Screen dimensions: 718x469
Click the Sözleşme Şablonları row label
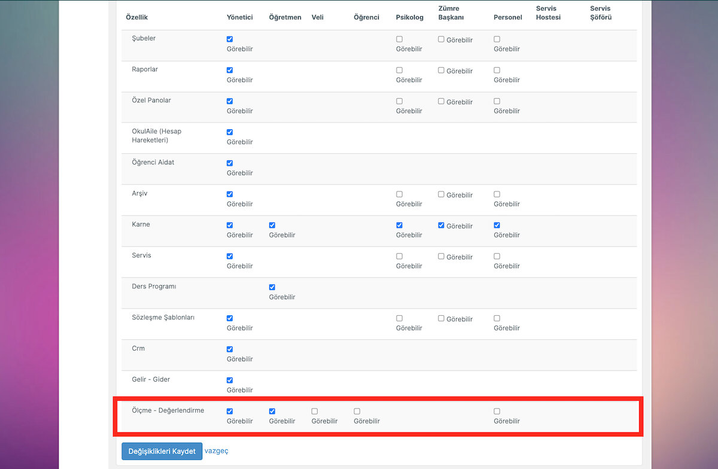(x=163, y=318)
